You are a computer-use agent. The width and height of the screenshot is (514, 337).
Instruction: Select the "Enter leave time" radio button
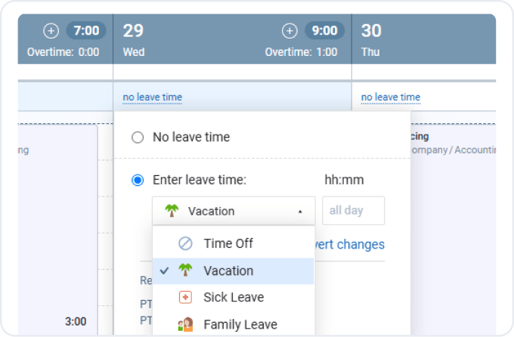point(138,180)
